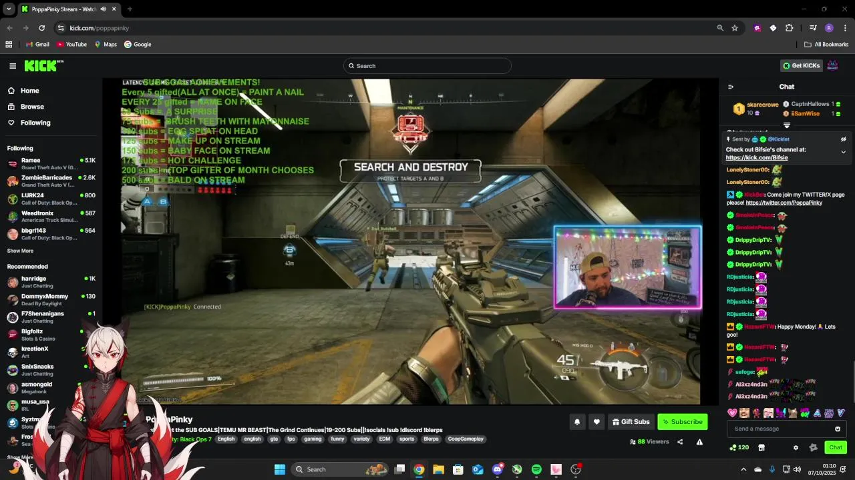Report stream with warning triangle icon
The image size is (855, 480).
699,441
